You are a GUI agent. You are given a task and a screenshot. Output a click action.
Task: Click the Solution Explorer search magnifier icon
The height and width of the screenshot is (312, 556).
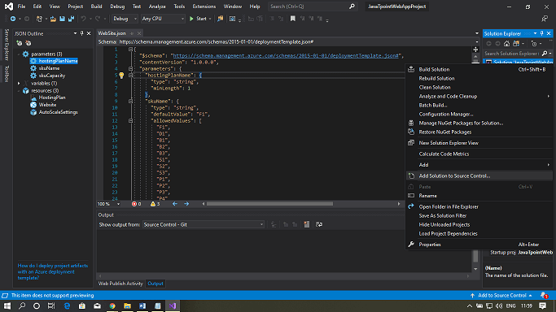click(545, 54)
